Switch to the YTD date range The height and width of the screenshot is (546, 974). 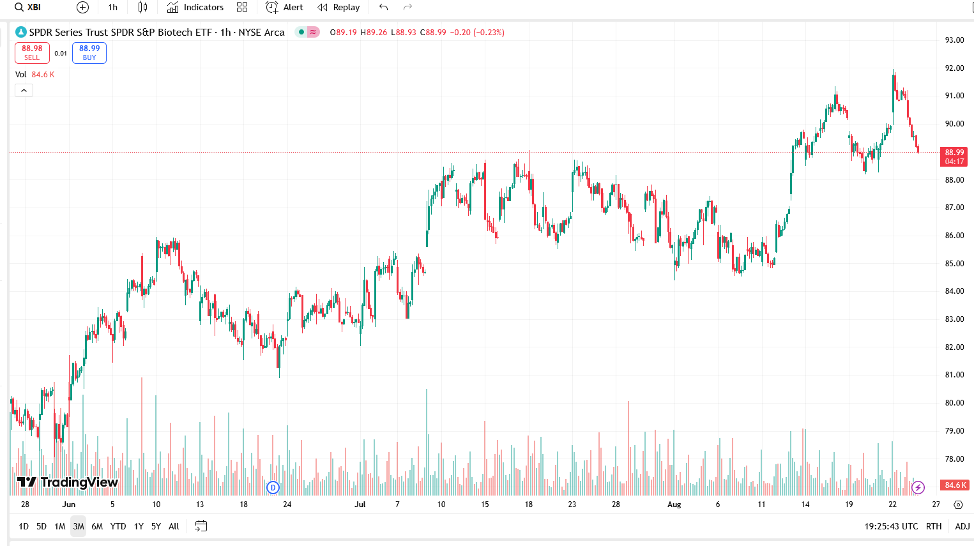pos(118,526)
